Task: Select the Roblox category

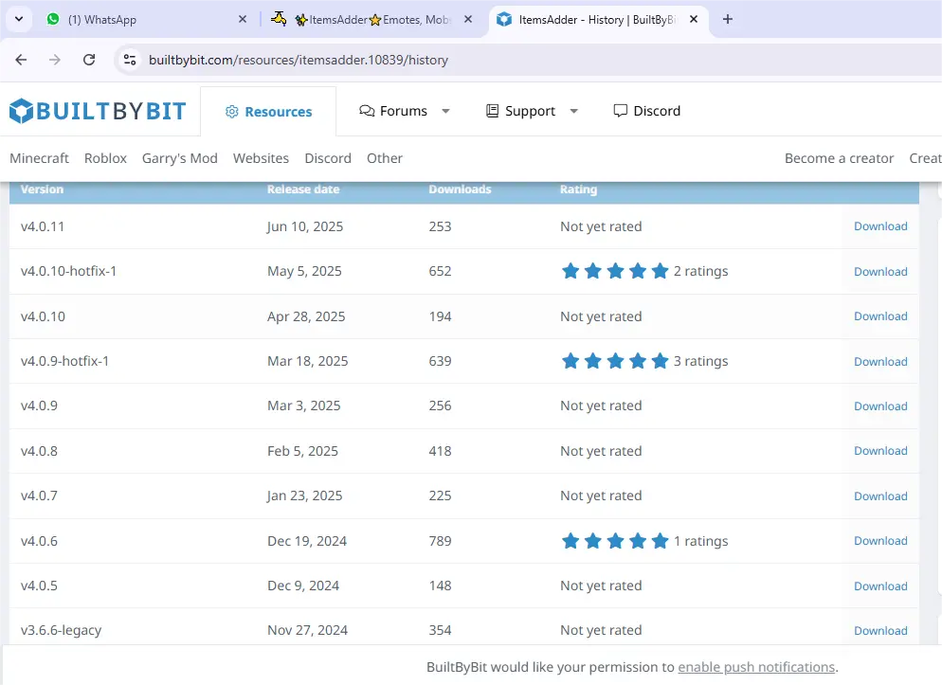Action: 106,158
